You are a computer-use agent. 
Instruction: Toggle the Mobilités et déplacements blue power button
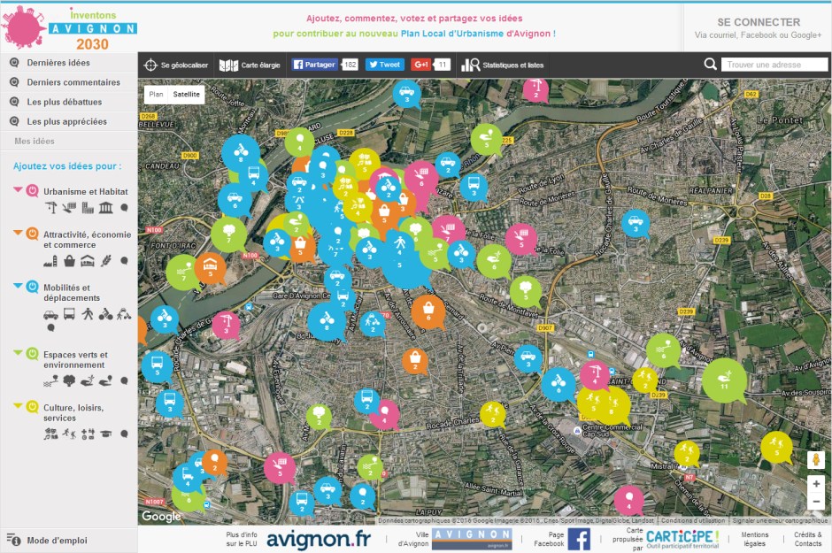tap(33, 287)
